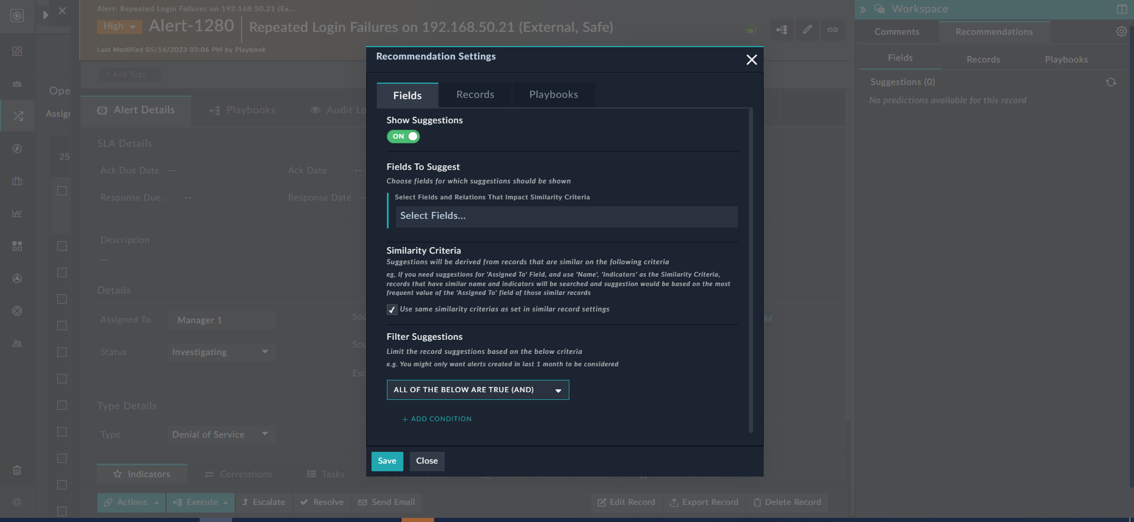
Task: Select the Fields sub-tab in Workspace
Action: click(x=900, y=58)
